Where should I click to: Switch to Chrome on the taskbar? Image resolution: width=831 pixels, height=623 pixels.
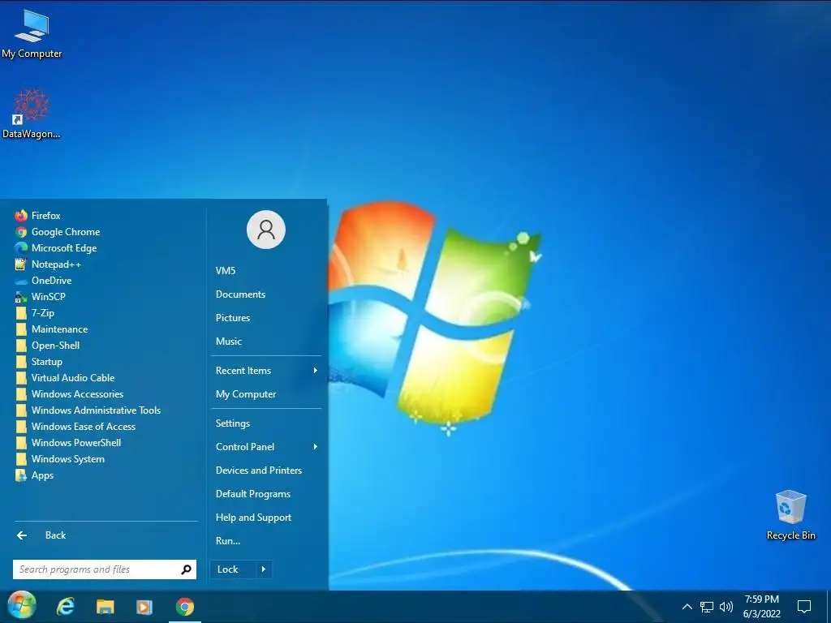(x=185, y=607)
